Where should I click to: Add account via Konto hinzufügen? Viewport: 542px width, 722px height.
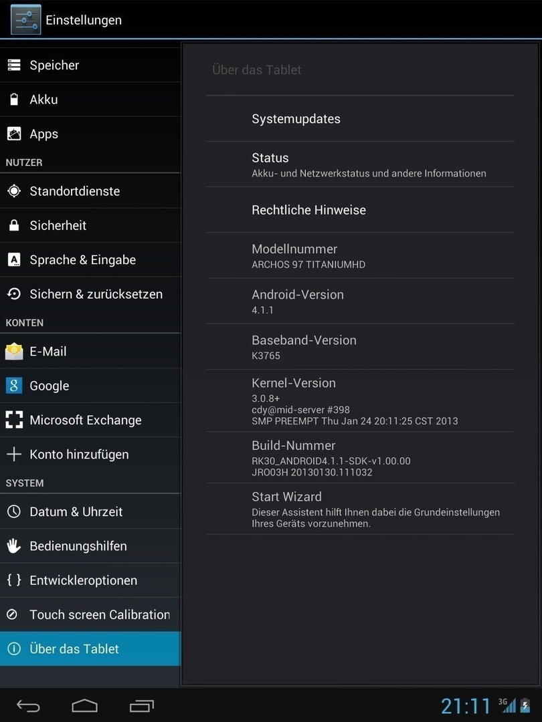(x=90, y=454)
